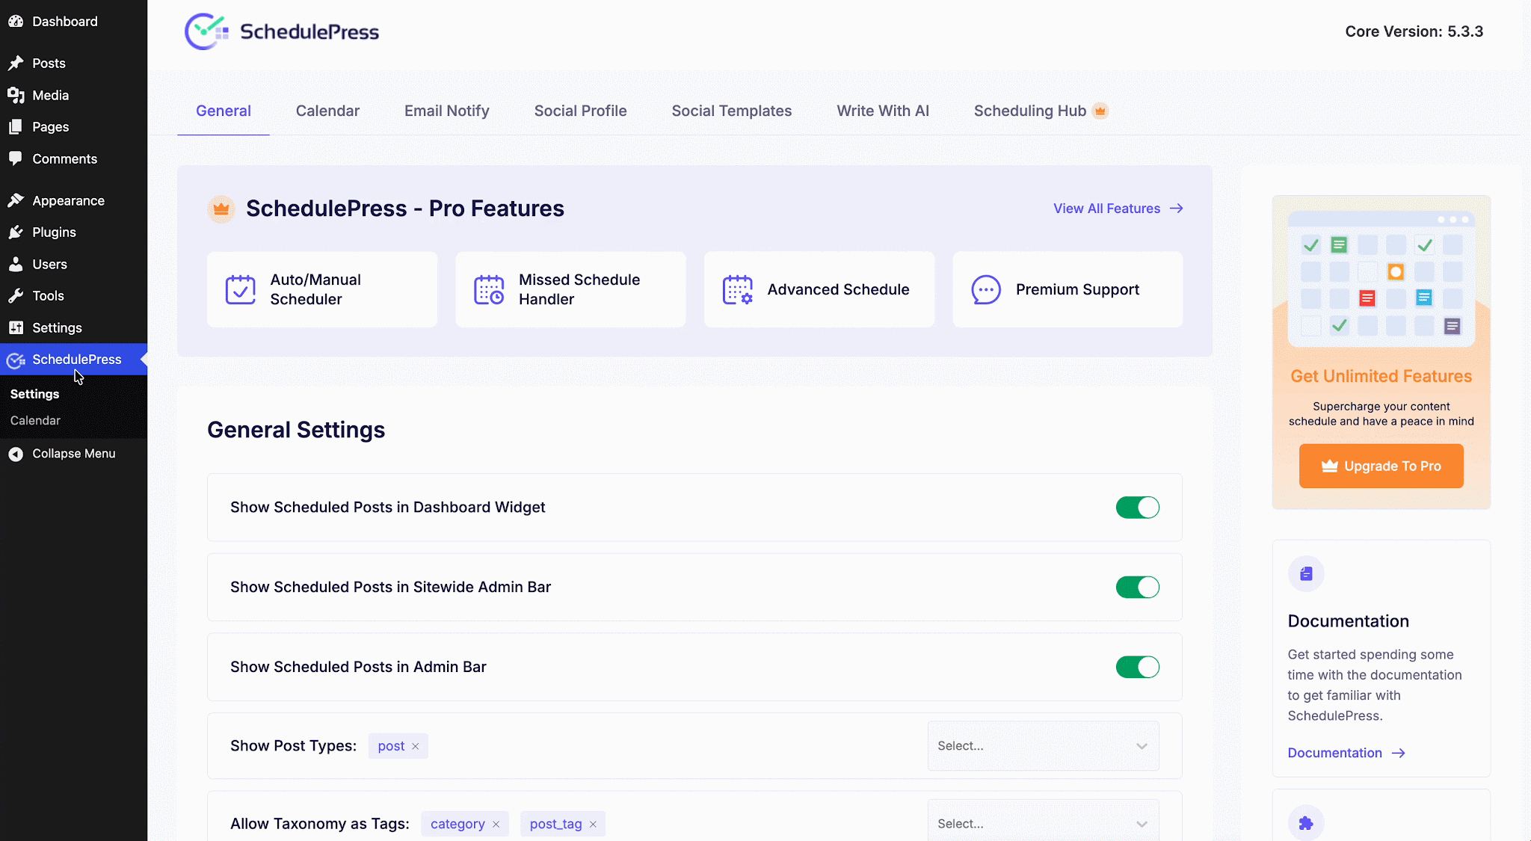Toggle Show Scheduled Posts in Dashboard Widget

point(1138,508)
